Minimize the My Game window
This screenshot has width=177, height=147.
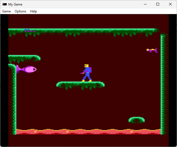click(x=145, y=4)
